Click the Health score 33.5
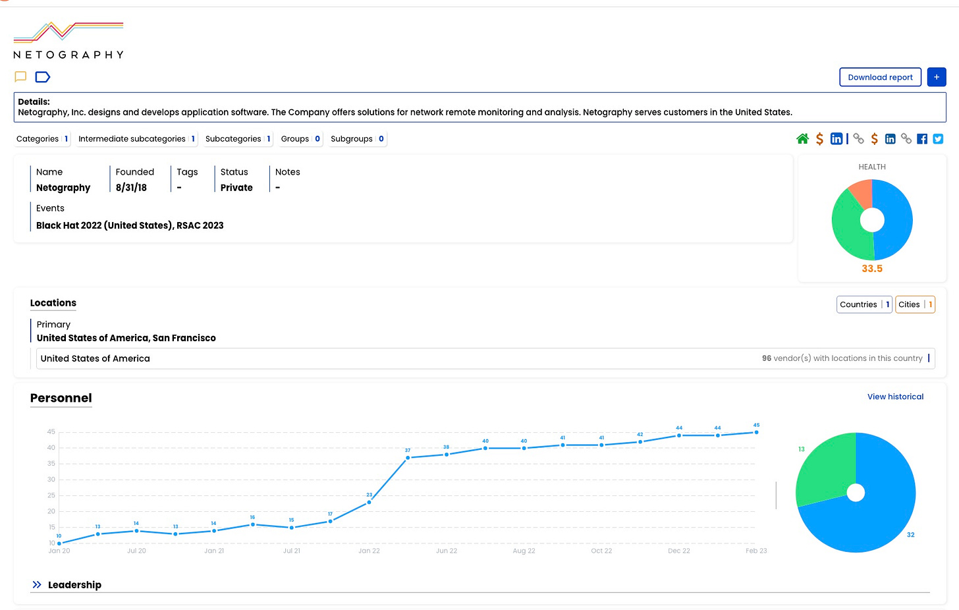The width and height of the screenshot is (959, 610). tap(872, 269)
